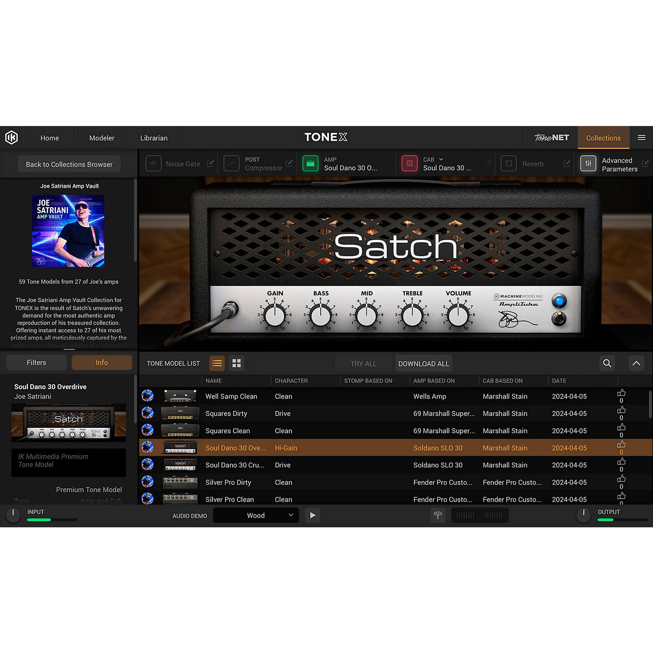Play the audio demo

click(313, 515)
